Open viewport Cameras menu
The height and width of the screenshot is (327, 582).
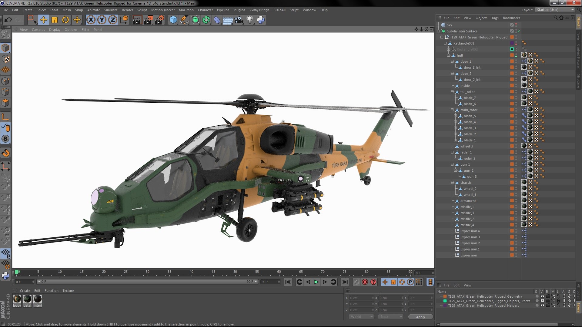(38, 30)
